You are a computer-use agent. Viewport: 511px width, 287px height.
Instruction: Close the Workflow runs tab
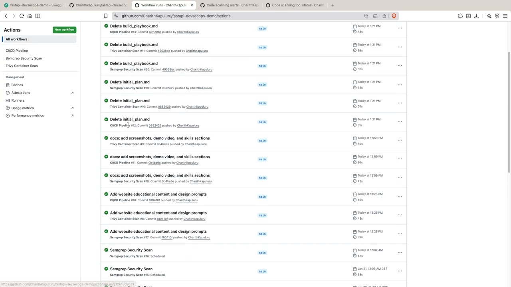tap(192, 5)
